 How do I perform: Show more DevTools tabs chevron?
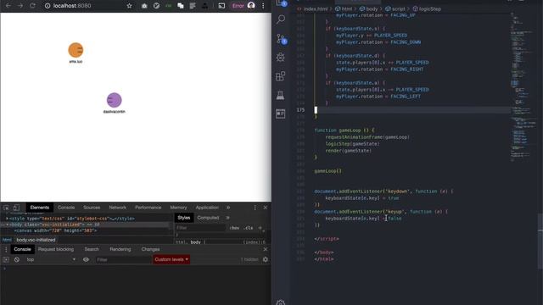[x=228, y=208]
